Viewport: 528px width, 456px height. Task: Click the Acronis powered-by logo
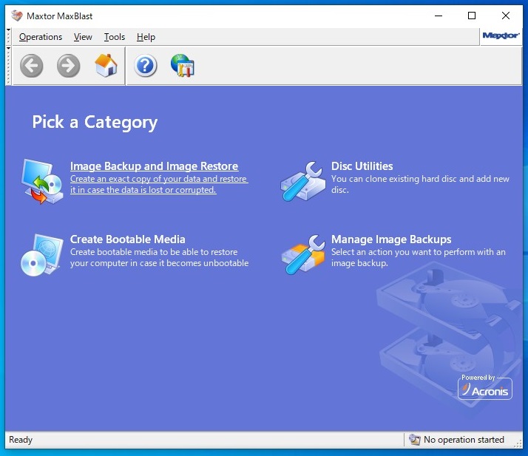pos(485,387)
